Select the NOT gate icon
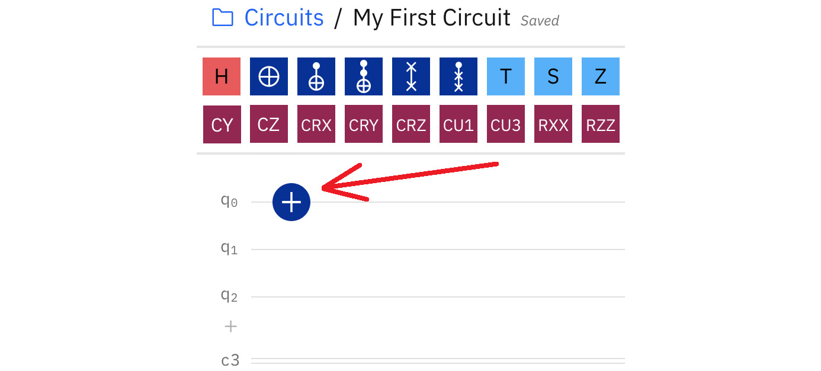The height and width of the screenshot is (371, 821). (269, 76)
